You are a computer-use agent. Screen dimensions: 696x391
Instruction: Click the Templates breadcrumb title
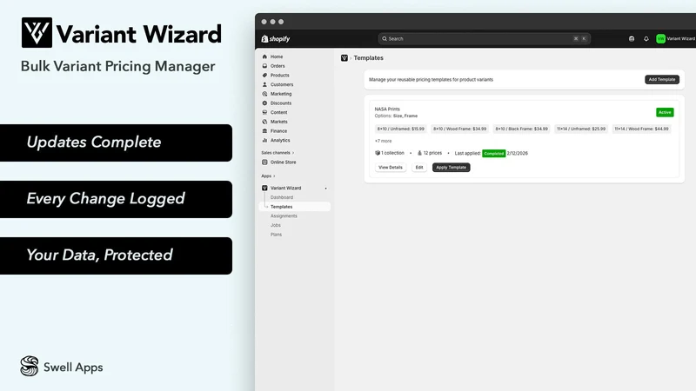pyautogui.click(x=368, y=58)
